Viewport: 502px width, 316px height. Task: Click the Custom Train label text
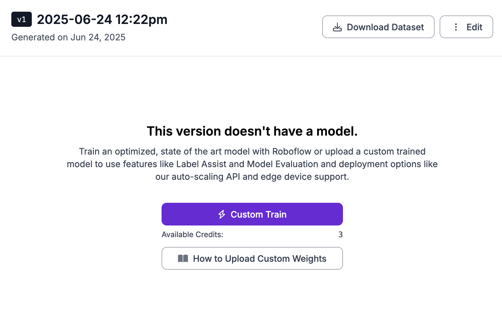(x=259, y=214)
